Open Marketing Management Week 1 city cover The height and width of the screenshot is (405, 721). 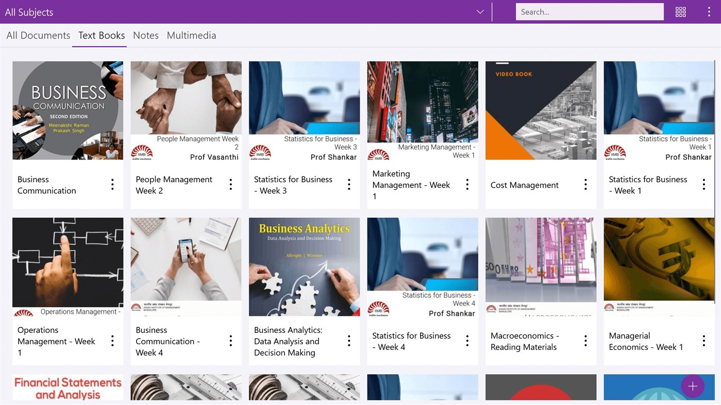click(423, 111)
